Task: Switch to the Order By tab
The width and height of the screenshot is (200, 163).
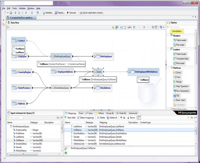Action: click(121, 113)
